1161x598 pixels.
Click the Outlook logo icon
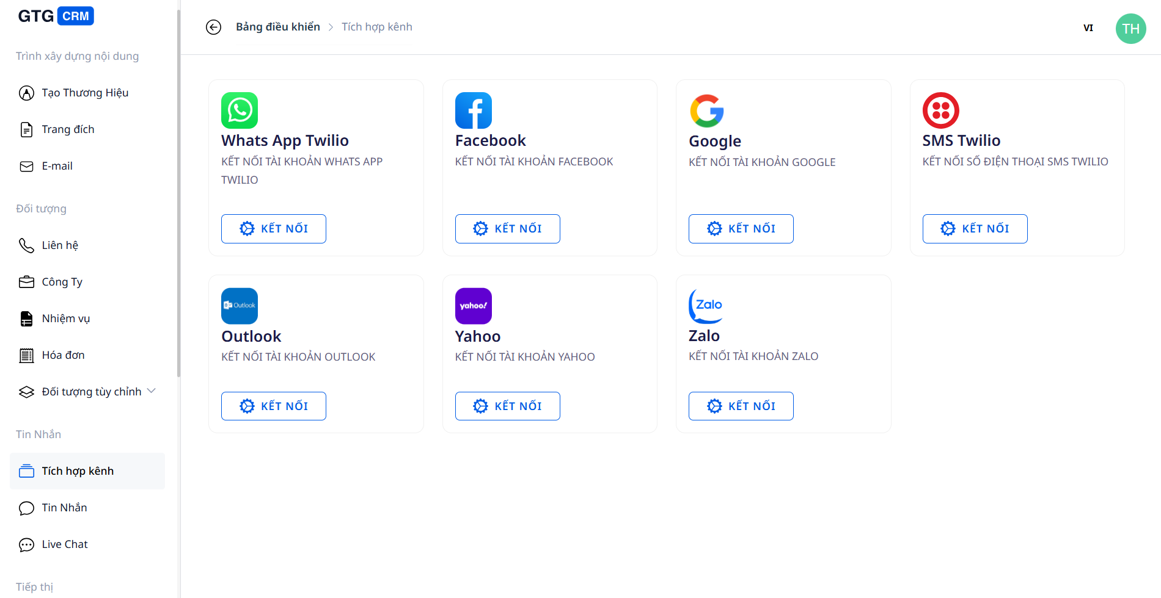click(x=240, y=306)
